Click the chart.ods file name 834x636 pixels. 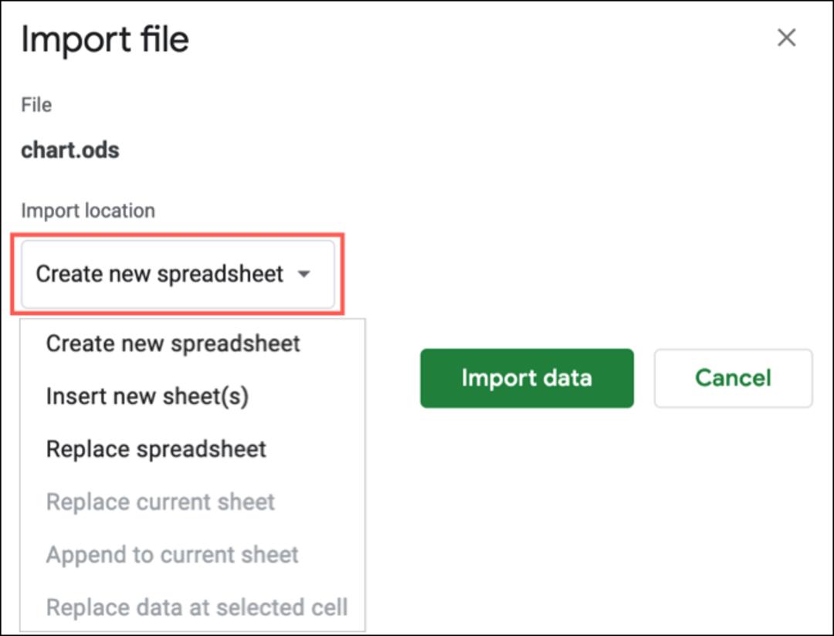(x=69, y=151)
